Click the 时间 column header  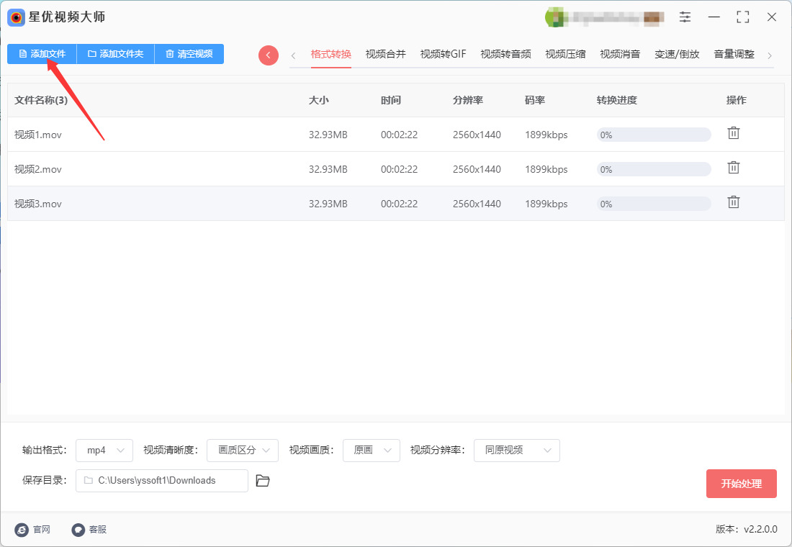391,100
